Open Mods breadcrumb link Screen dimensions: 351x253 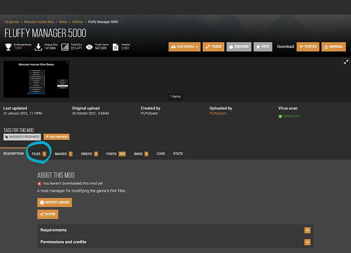coord(63,22)
